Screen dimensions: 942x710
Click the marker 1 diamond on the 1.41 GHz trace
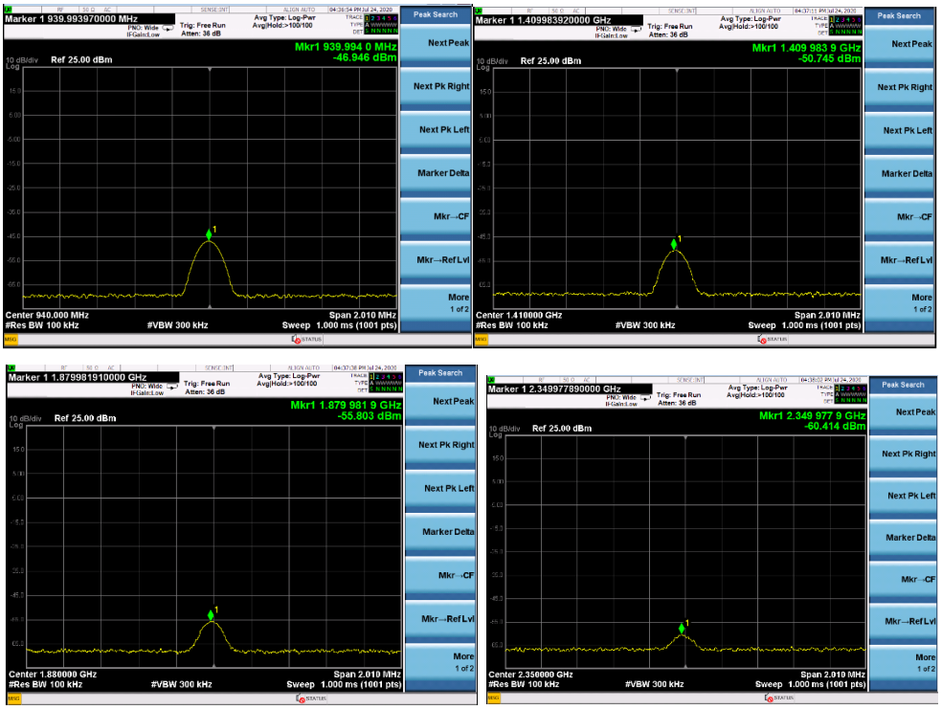pyautogui.click(x=674, y=244)
